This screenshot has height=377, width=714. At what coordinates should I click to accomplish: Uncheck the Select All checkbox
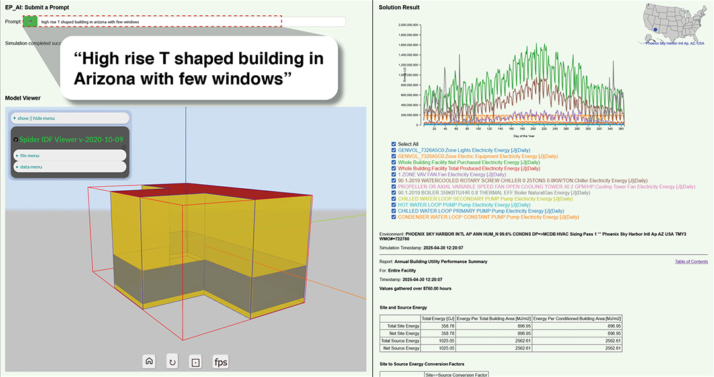coord(394,144)
